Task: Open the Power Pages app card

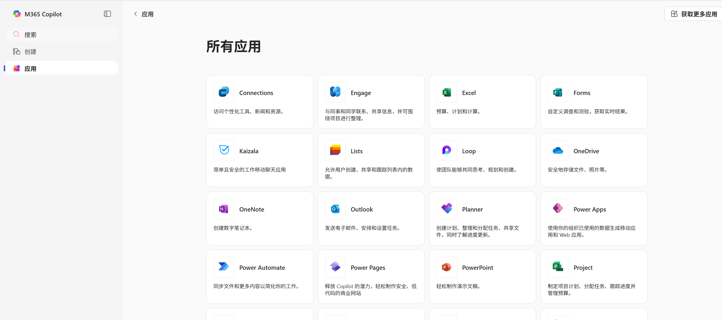Action: pos(371,276)
